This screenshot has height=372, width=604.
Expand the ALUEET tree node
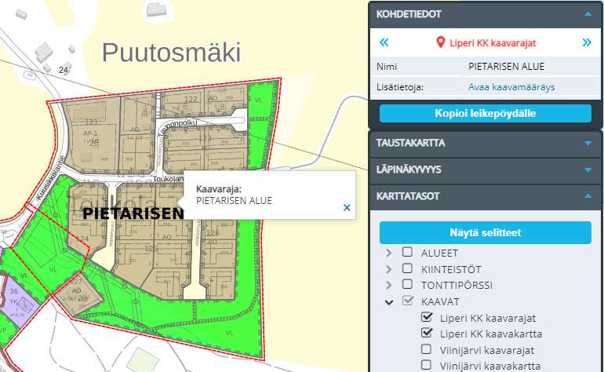pos(388,253)
